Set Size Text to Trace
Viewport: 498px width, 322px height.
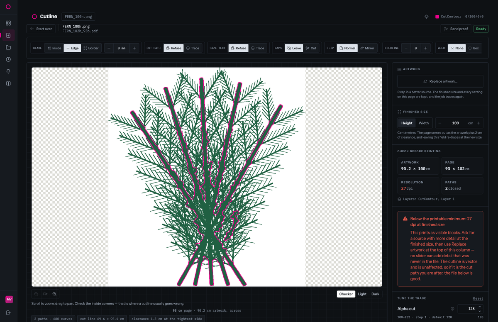pos(257,48)
